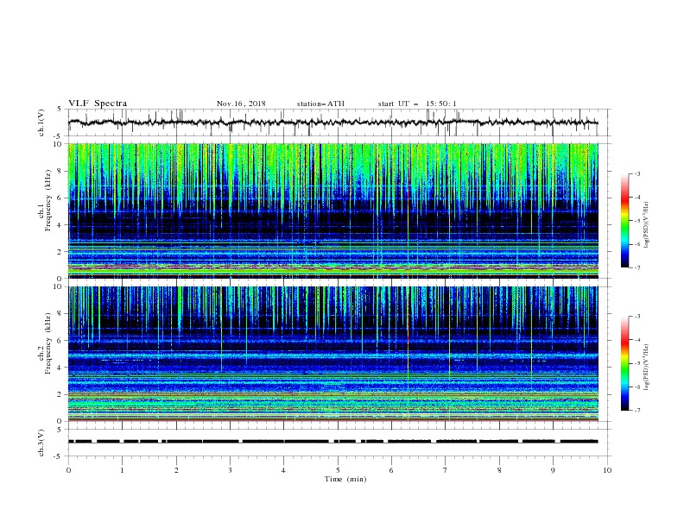
Task: Select the ch.2 "Frequency (kHz)" axis label
Action: 48,343
